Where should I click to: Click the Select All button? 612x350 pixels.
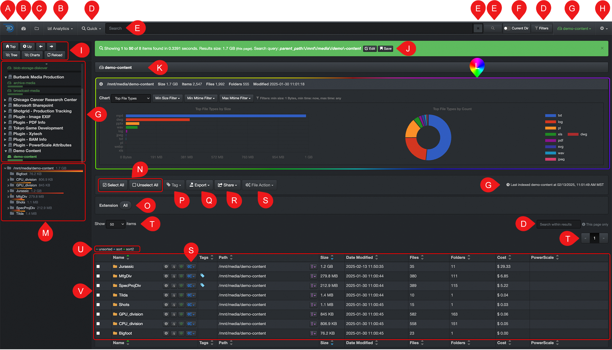click(x=113, y=185)
